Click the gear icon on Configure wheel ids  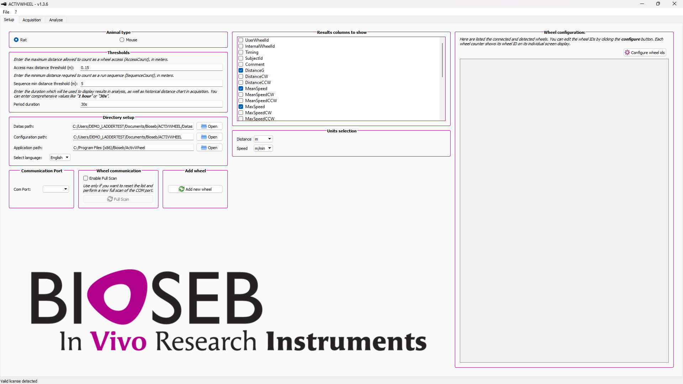[x=627, y=53]
